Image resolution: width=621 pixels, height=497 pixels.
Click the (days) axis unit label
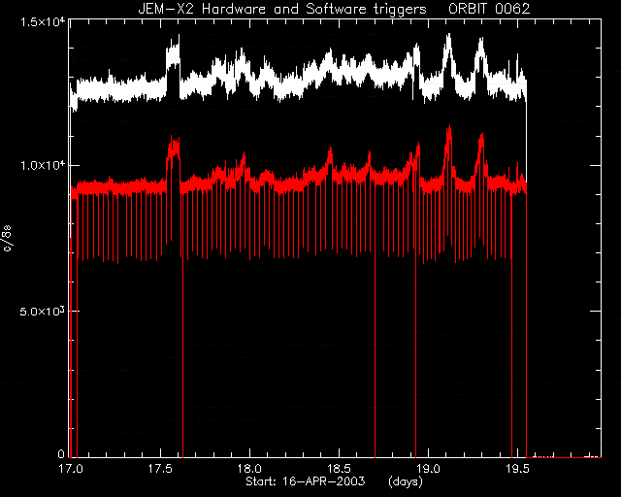click(x=406, y=481)
